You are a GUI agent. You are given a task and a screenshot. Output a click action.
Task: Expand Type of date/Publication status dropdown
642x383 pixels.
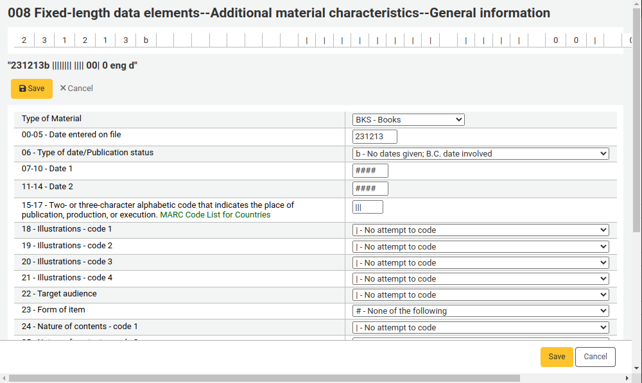click(481, 153)
